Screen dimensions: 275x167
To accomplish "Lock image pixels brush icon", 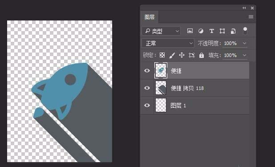I will (172, 55).
